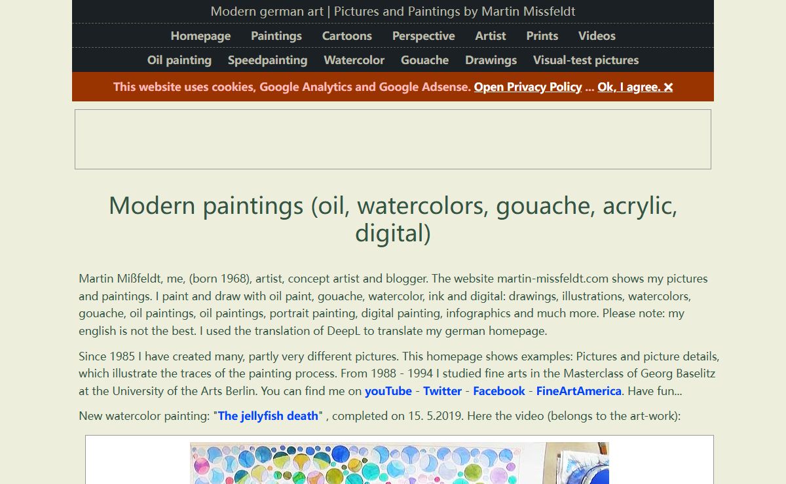The width and height of the screenshot is (786, 484).
Task: Open the Cartoons page
Action: pos(347,36)
